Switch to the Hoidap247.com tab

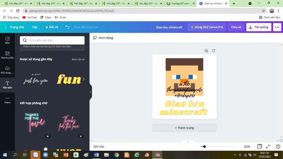[180, 3]
